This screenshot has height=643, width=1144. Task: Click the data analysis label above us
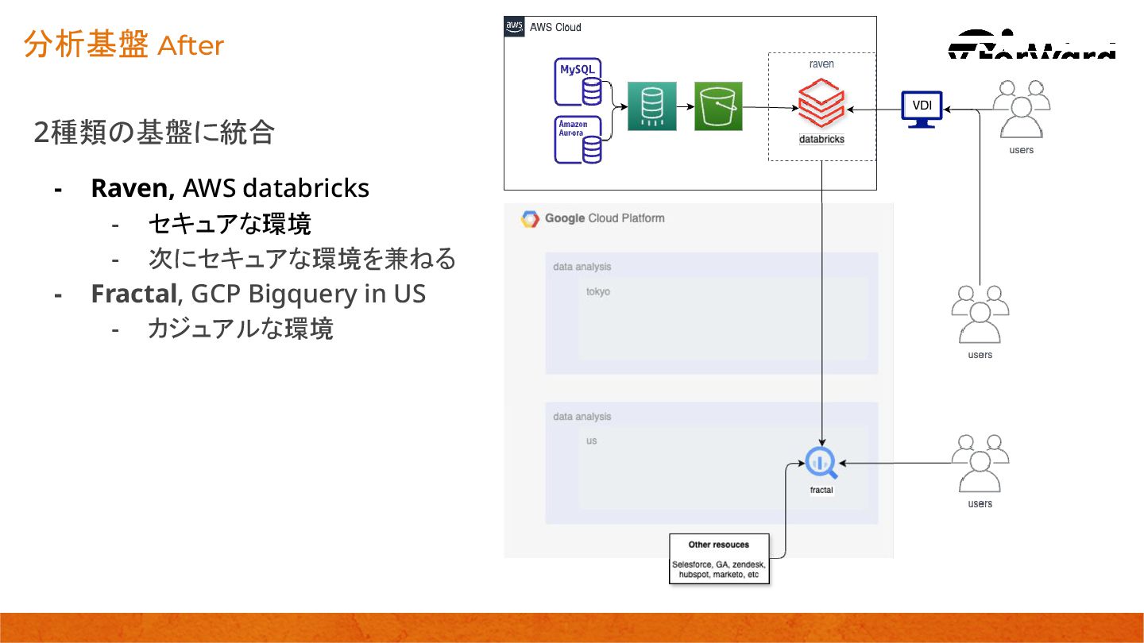point(582,416)
